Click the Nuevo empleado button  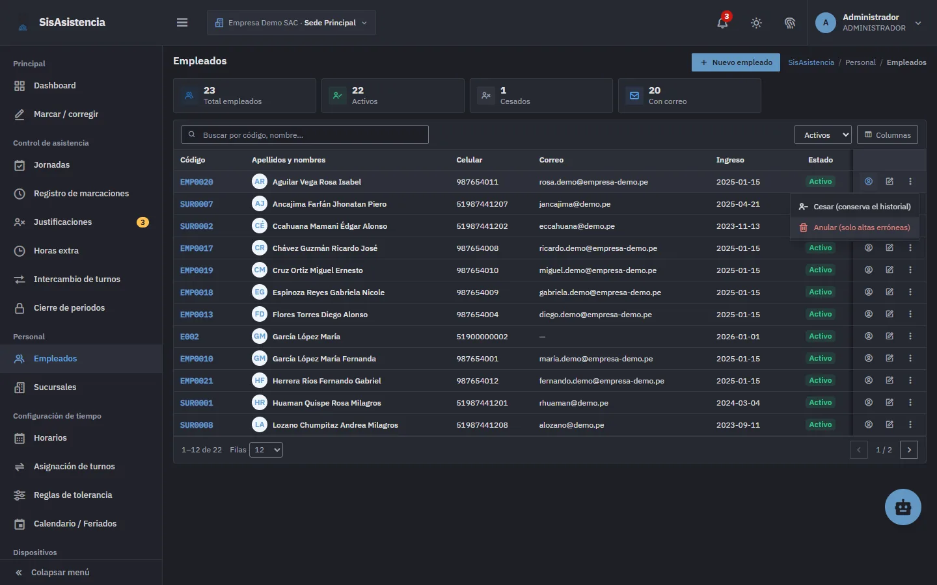tap(736, 62)
